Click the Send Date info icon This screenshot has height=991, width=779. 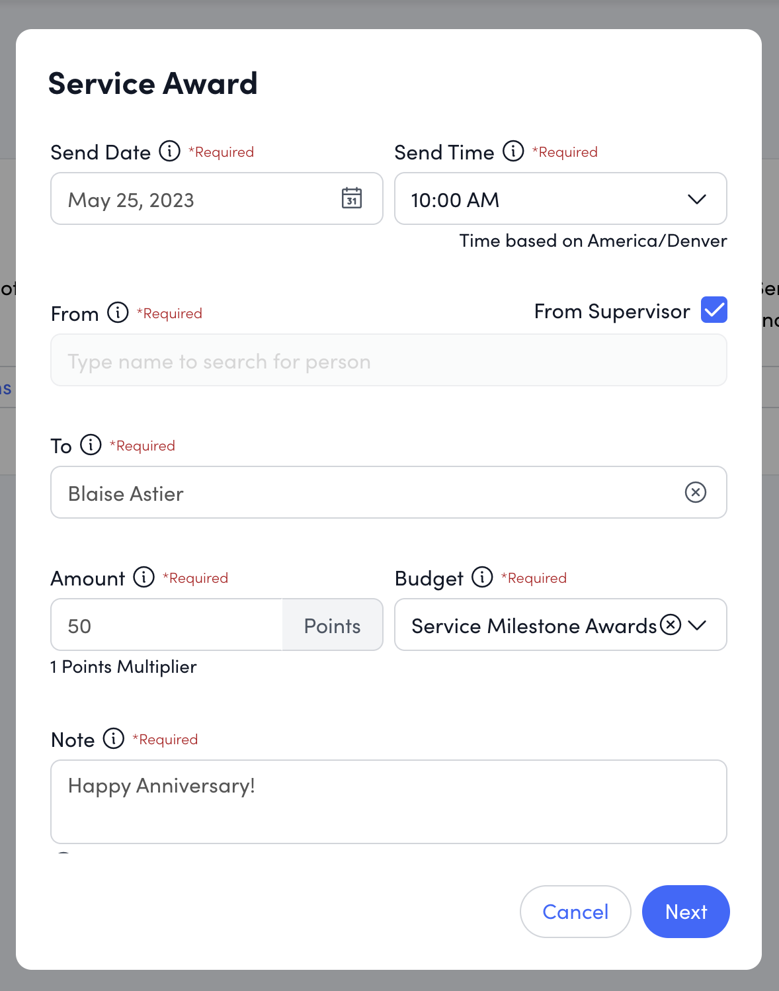click(x=169, y=151)
